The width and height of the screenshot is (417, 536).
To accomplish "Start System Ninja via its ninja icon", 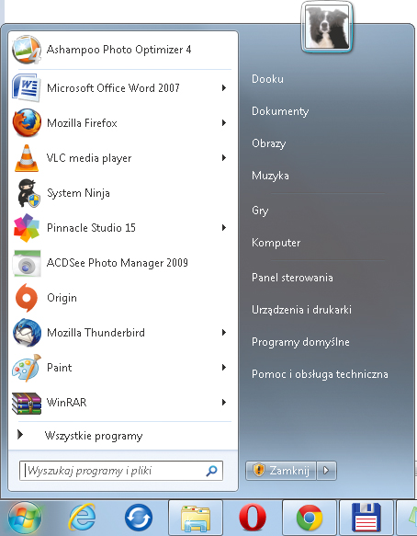I will tap(28, 193).
